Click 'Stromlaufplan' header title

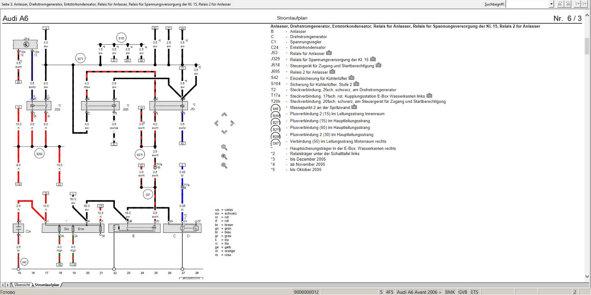tap(292, 18)
